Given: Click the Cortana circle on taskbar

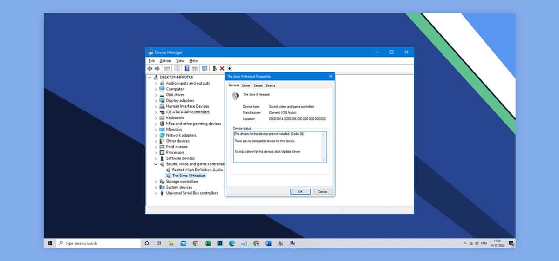Looking at the screenshot, I should point(147,243).
